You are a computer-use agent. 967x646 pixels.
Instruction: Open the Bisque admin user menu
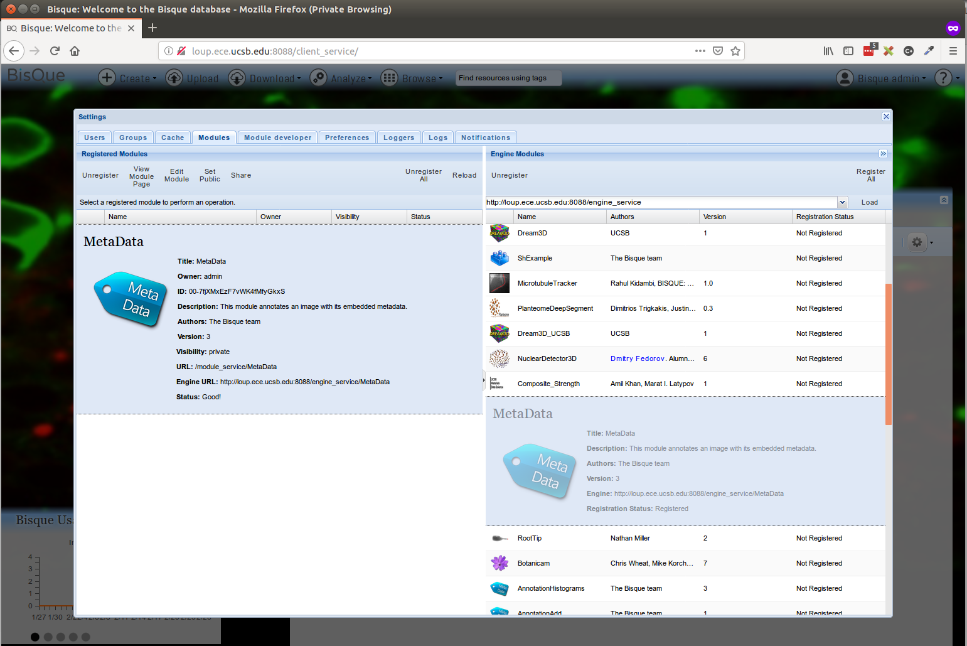[x=881, y=78]
